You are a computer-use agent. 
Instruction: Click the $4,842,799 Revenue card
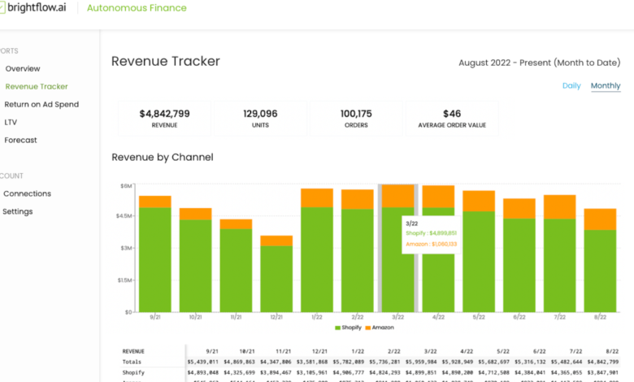[x=164, y=119]
